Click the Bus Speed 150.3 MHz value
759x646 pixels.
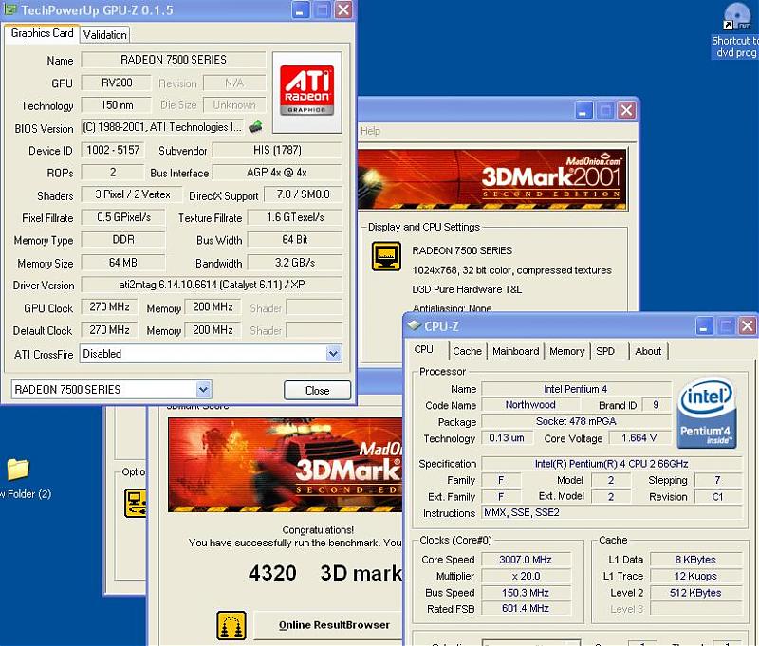pos(526,592)
